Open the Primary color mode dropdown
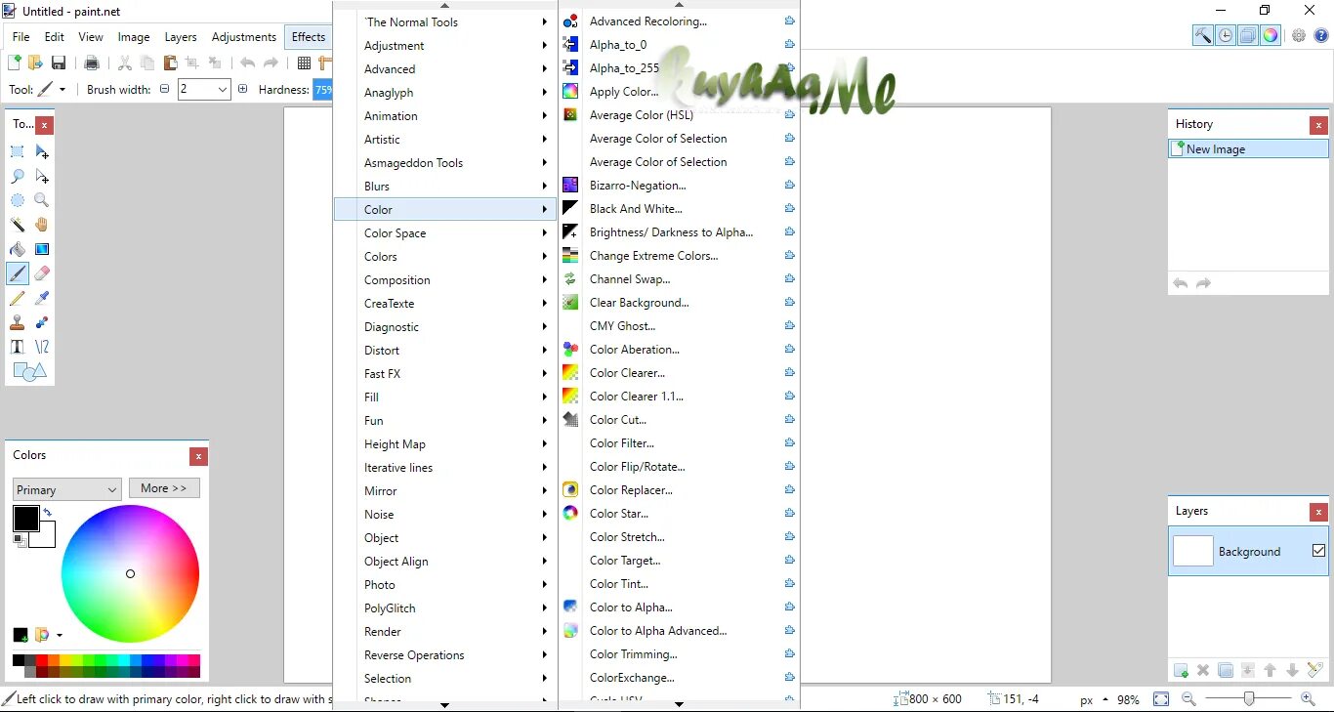The width and height of the screenshot is (1334, 712). tap(66, 489)
